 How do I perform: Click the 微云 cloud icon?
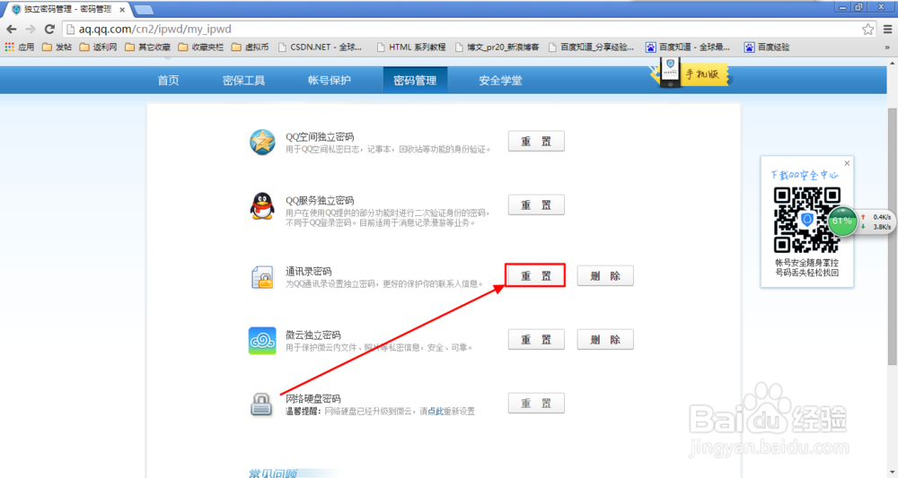[262, 341]
